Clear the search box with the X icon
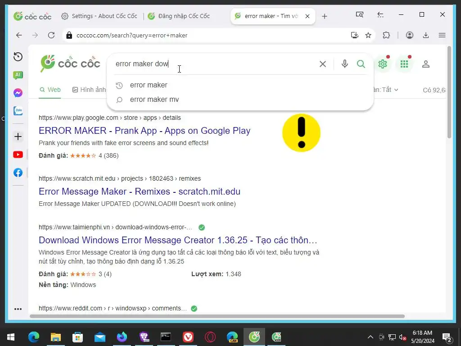This screenshot has width=461, height=346. point(322,64)
